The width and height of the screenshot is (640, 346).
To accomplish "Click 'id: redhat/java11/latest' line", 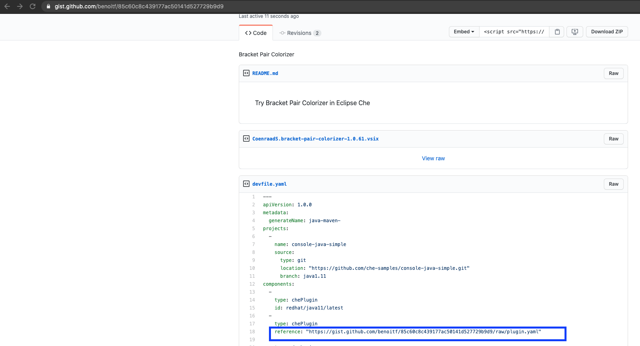I will tap(309, 308).
